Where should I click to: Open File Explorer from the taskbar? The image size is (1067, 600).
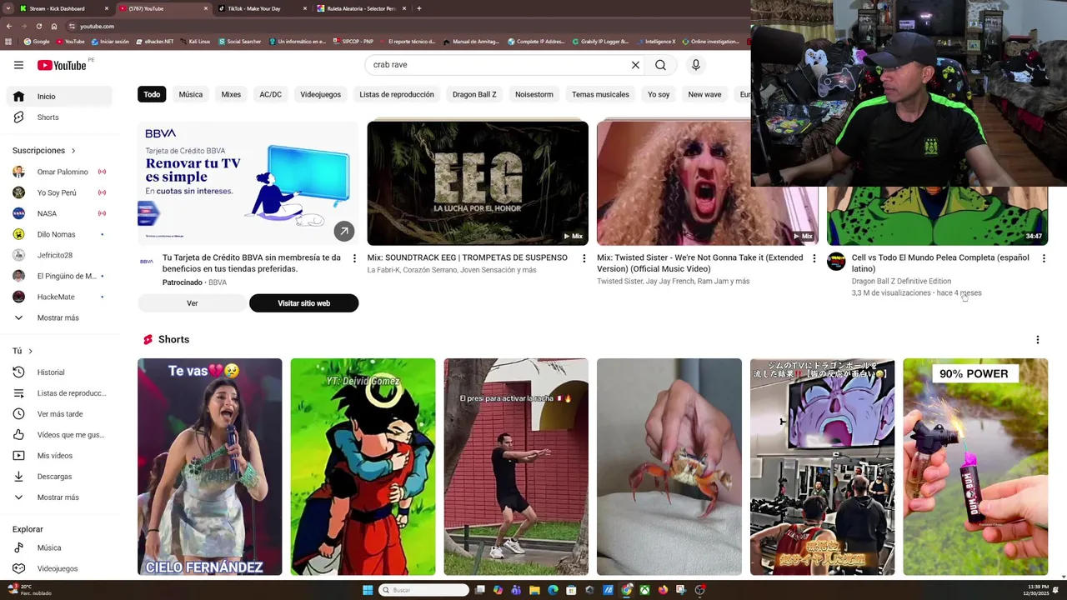coord(534,590)
